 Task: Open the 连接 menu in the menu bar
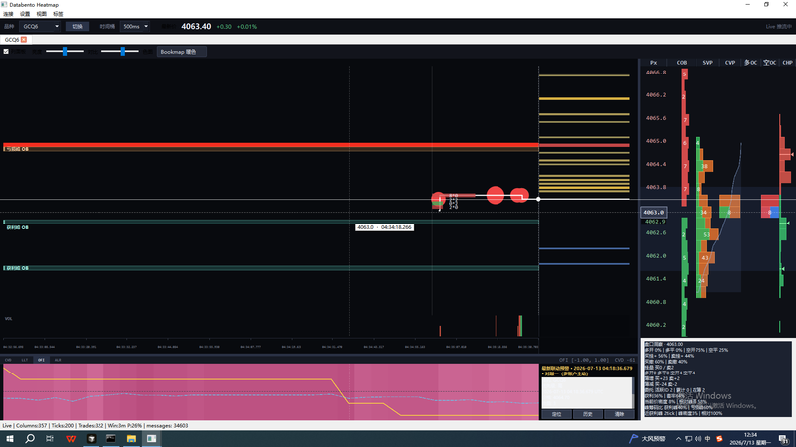pos(8,14)
